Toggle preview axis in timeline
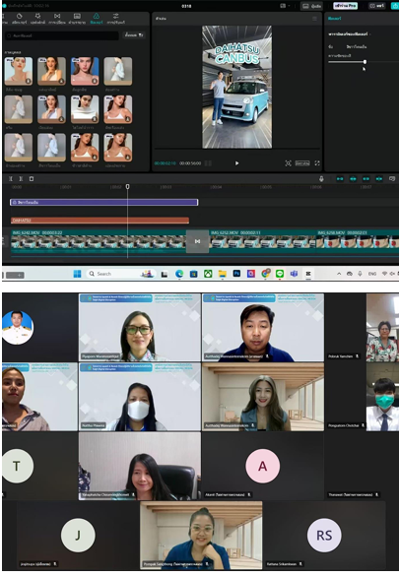The height and width of the screenshot is (577, 399). tap(378, 179)
